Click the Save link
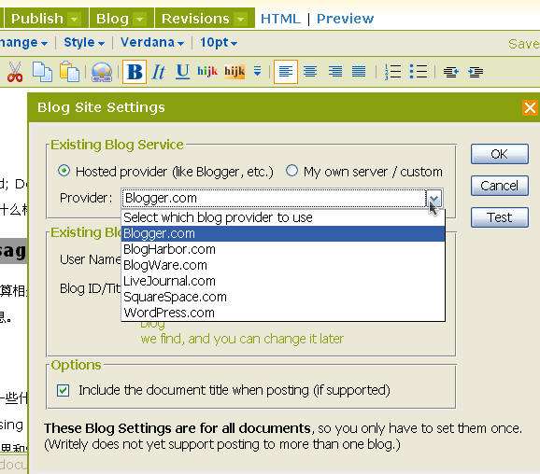540x474 pixels. 524,44
